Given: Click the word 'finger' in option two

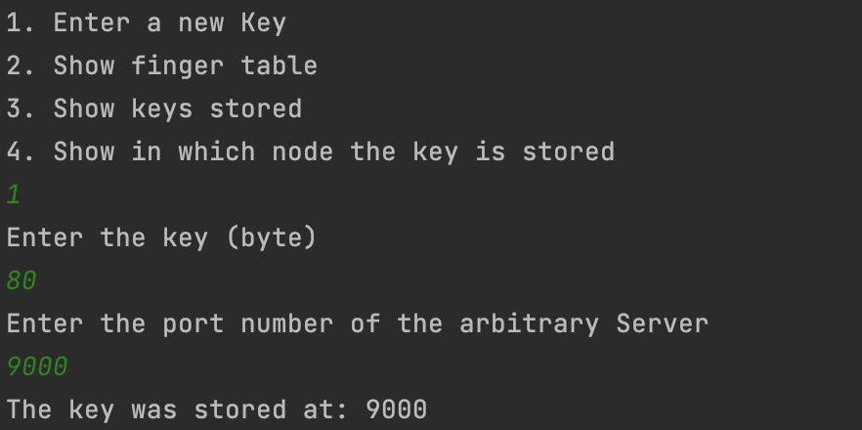Looking at the screenshot, I should click(177, 66).
